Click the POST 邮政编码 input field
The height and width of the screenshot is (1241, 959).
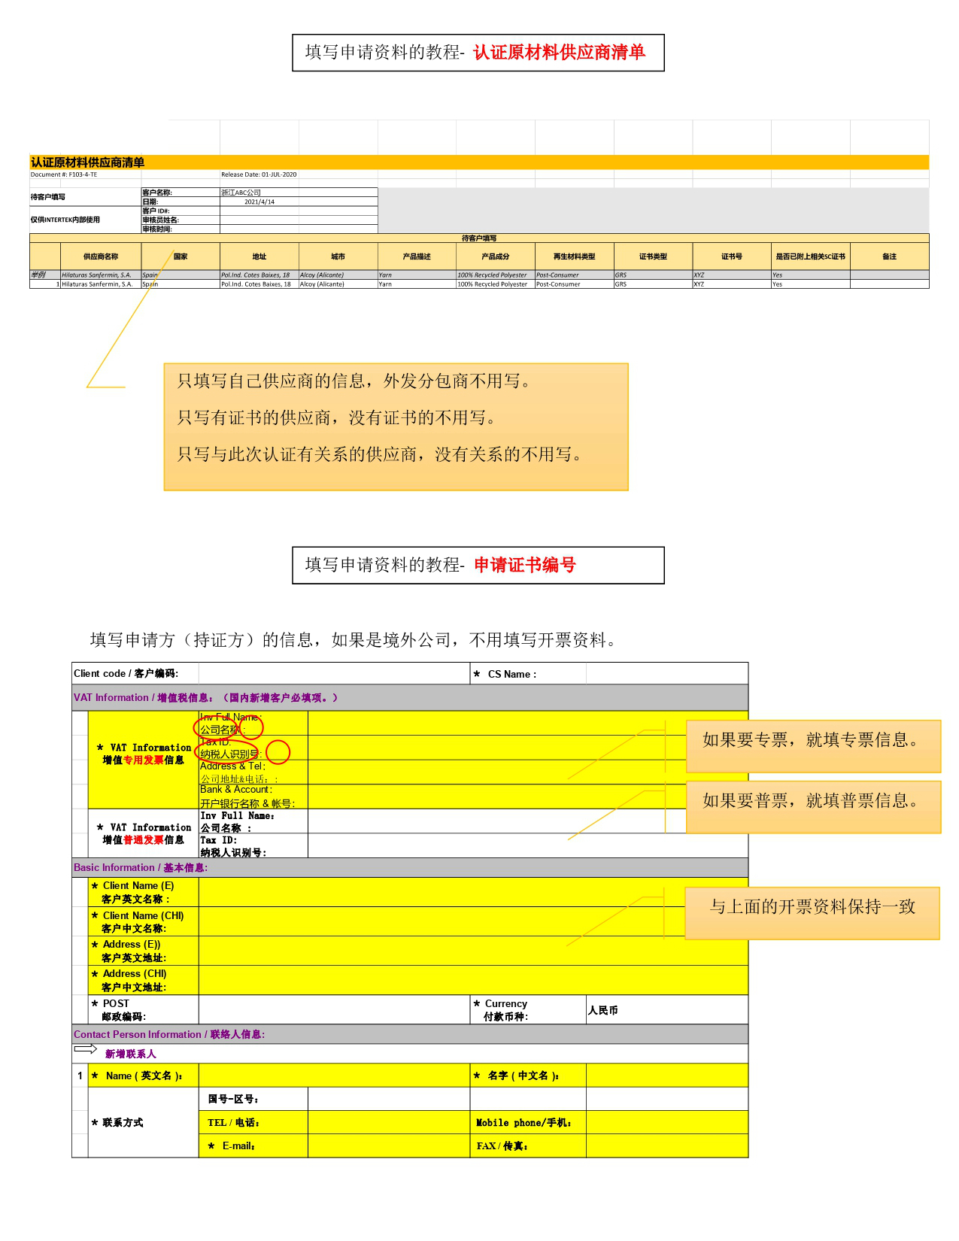click(x=334, y=1009)
